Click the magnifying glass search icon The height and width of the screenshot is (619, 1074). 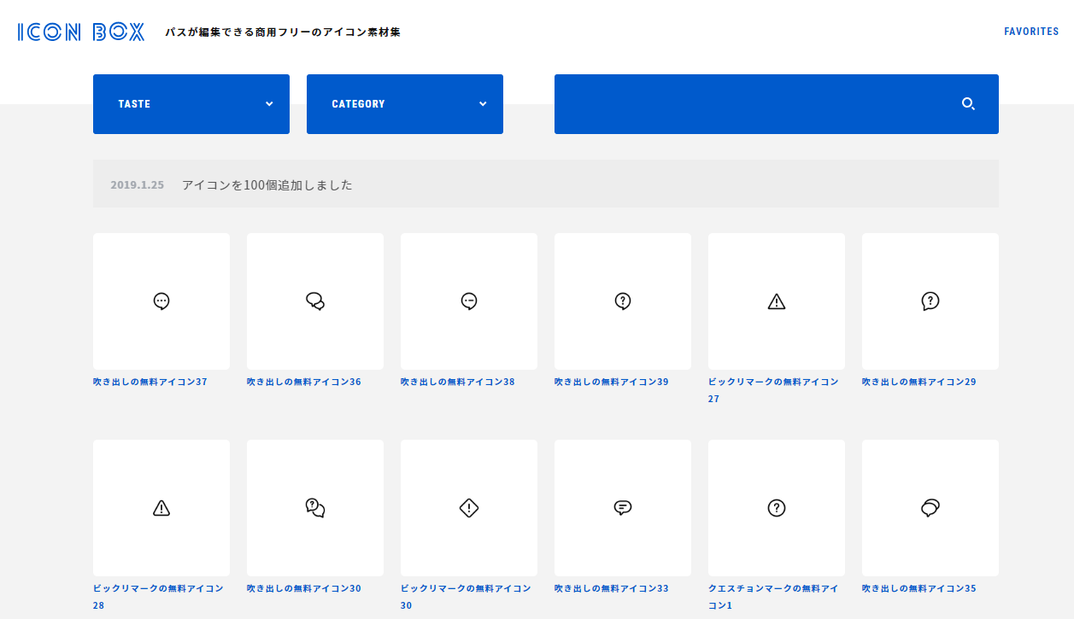(x=968, y=104)
